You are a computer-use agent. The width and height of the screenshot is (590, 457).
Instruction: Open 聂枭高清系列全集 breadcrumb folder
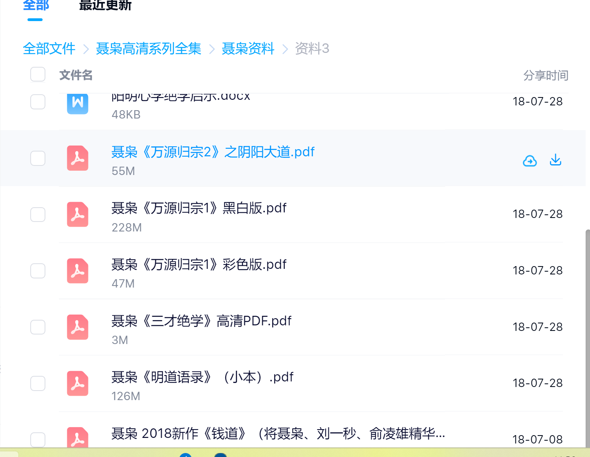pos(148,49)
